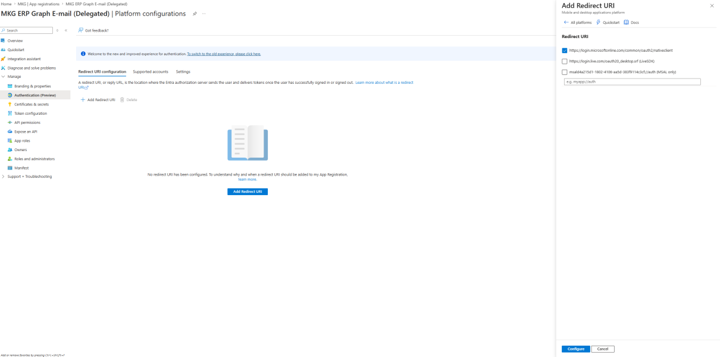This screenshot has height=357, width=720.
Task: Open the Quickstart cloud icon
Action: (x=3, y=50)
